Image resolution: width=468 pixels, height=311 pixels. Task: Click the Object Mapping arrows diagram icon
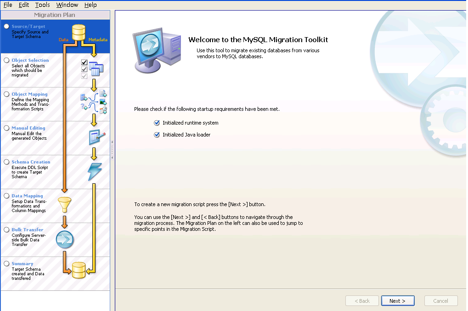[94, 102]
